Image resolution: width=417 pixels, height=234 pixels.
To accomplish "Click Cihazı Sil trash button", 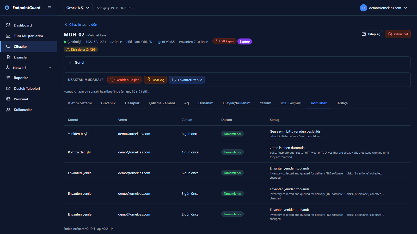I will click(x=398, y=34).
